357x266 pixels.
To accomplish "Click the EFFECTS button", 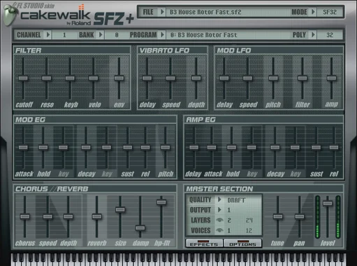I will [x=204, y=244].
